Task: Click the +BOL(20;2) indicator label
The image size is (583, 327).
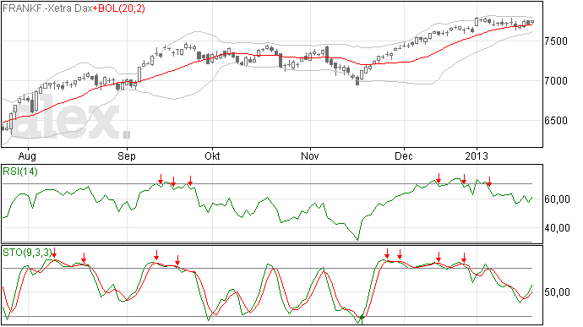Action: (x=118, y=8)
